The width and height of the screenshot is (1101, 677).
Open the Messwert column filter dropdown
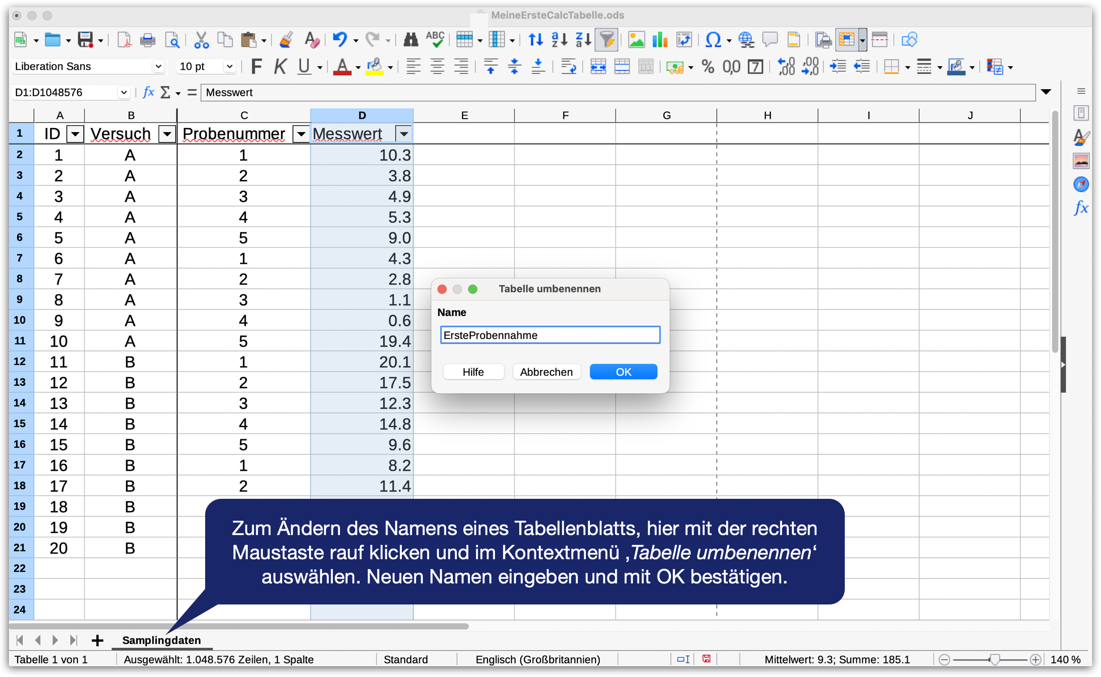pyautogui.click(x=404, y=134)
